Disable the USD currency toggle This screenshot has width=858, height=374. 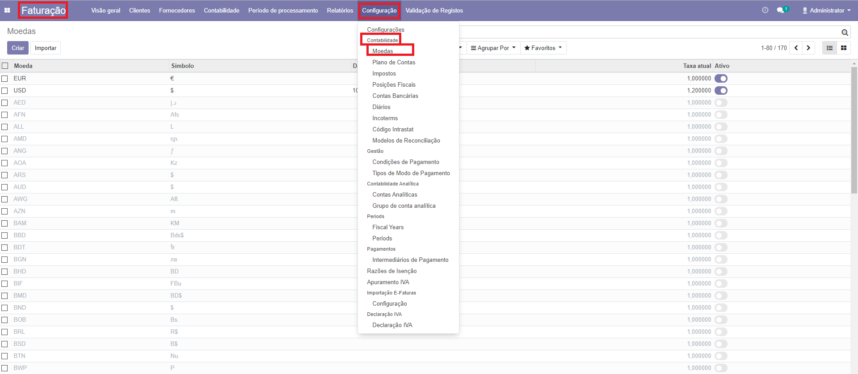coord(721,91)
